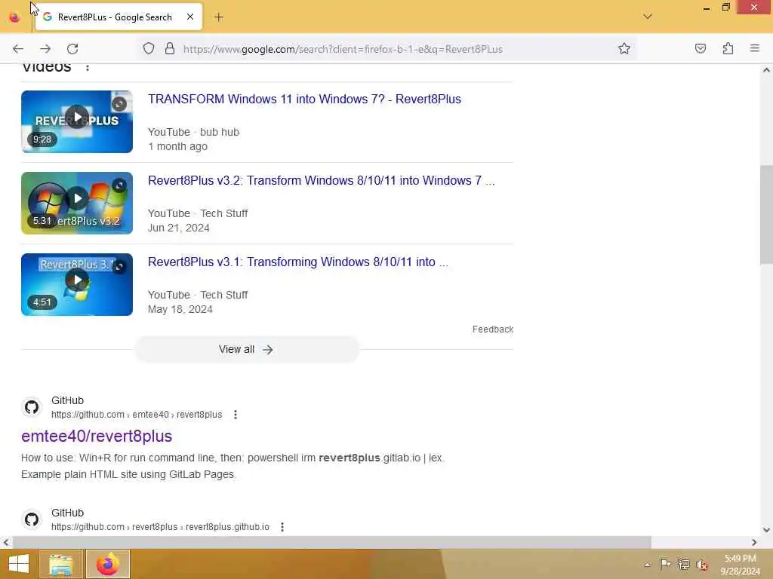
Task: Click the preview icon on 9:28 thumbnail
Action: (x=119, y=104)
